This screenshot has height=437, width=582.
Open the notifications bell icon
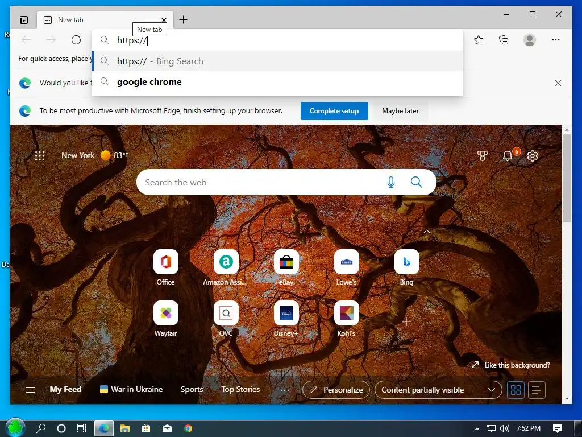(508, 156)
